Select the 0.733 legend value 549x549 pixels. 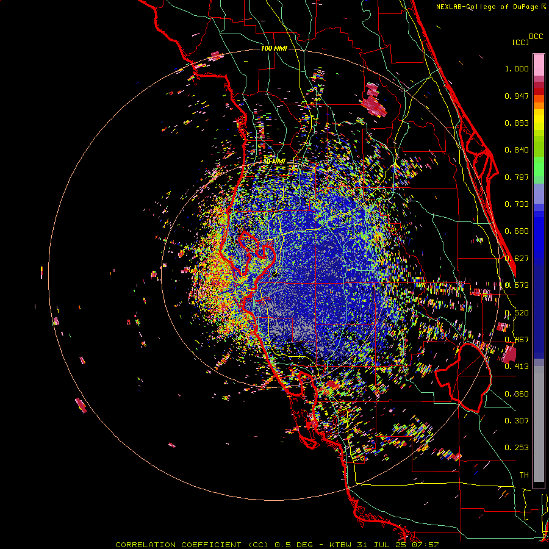click(x=517, y=204)
